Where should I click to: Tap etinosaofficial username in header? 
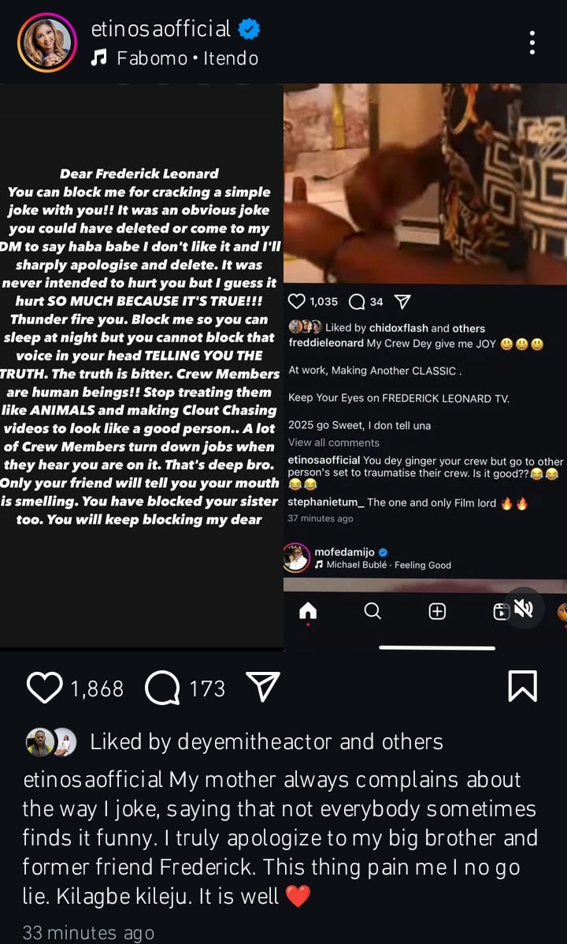[x=161, y=29]
